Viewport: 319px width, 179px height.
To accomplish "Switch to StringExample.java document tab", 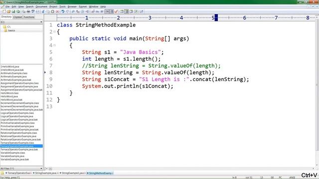I will [x=46, y=173].
